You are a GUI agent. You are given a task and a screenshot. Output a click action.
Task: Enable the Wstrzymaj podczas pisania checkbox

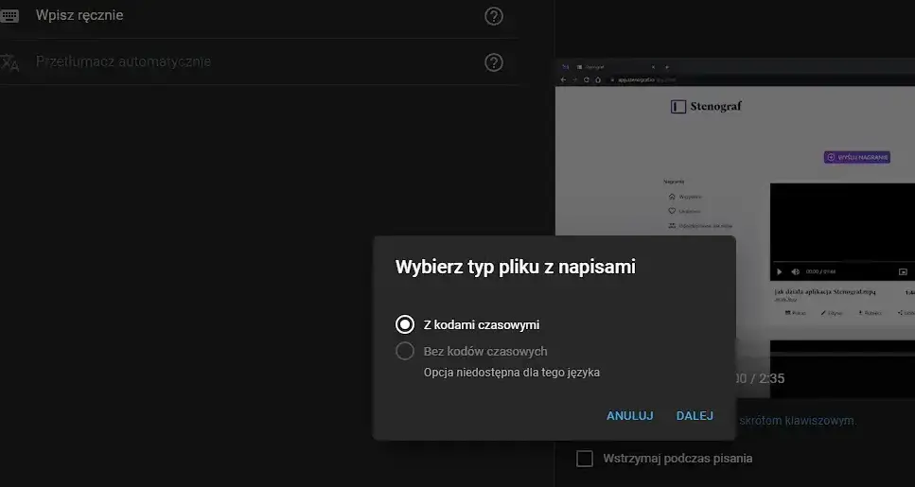[585, 459]
